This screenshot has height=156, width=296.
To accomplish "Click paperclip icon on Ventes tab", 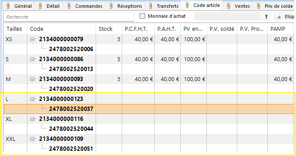I will tap(229, 6).
